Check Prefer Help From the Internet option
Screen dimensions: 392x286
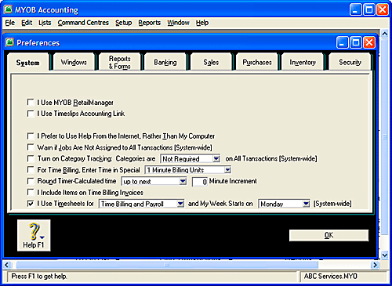click(31, 136)
